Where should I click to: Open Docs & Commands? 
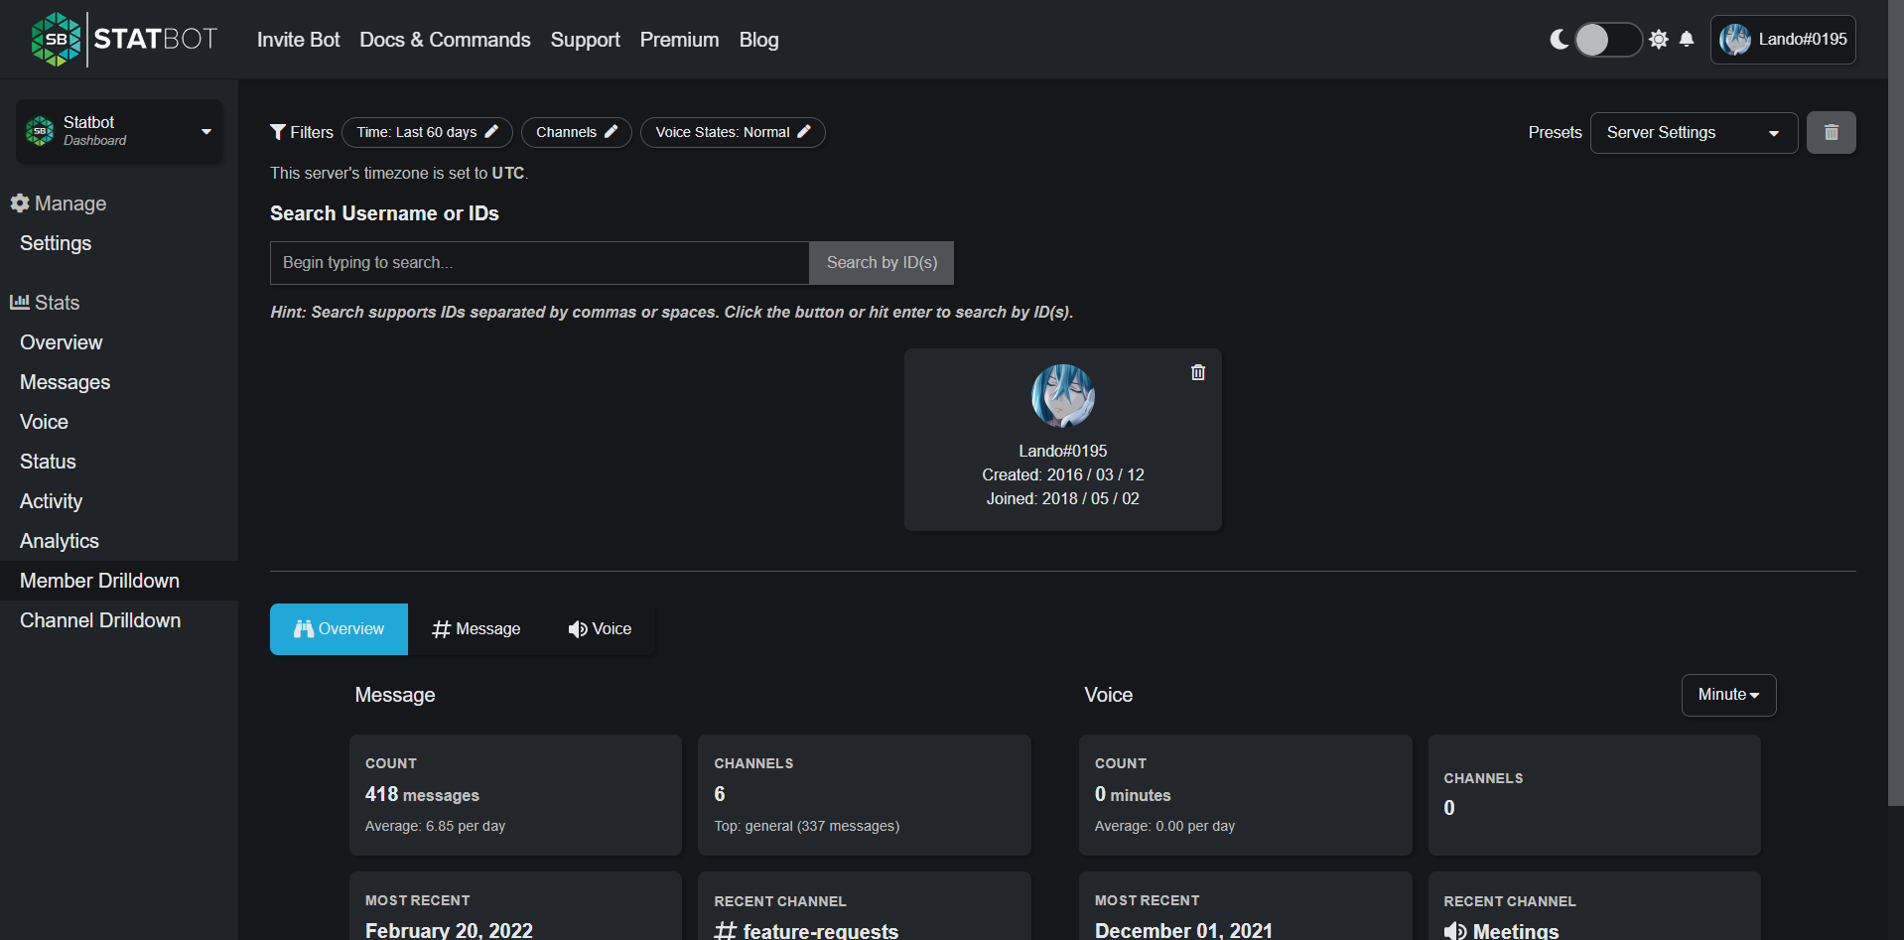(445, 40)
